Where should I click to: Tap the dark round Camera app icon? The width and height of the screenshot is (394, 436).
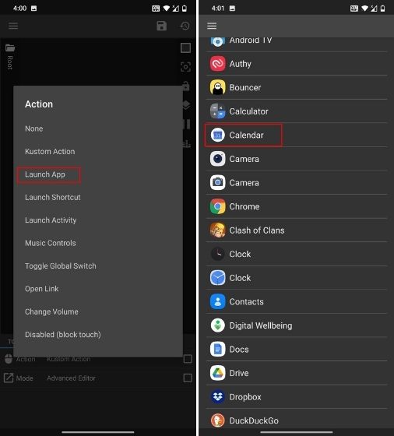[x=217, y=159]
